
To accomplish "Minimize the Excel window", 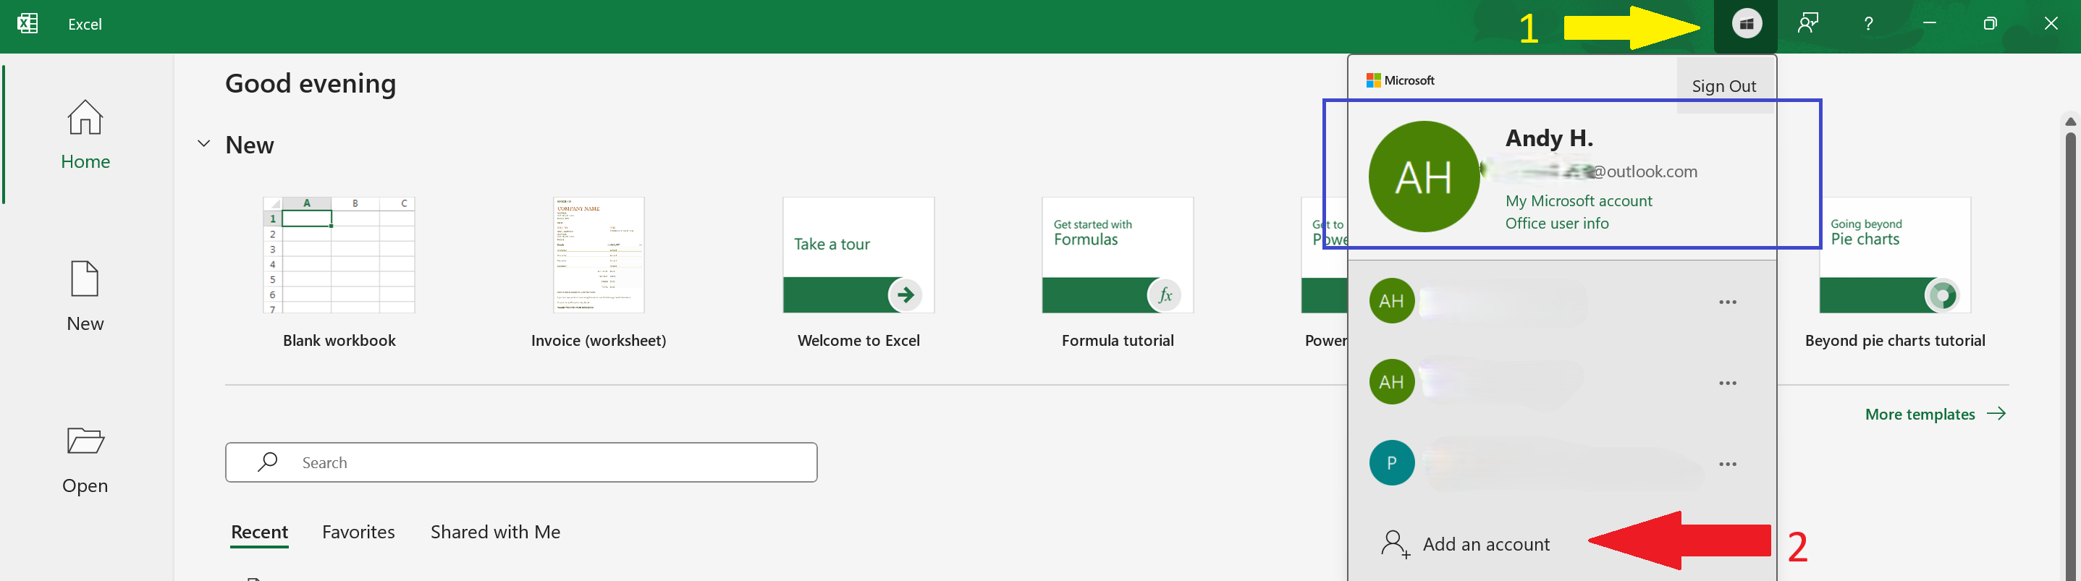I will tap(1929, 23).
